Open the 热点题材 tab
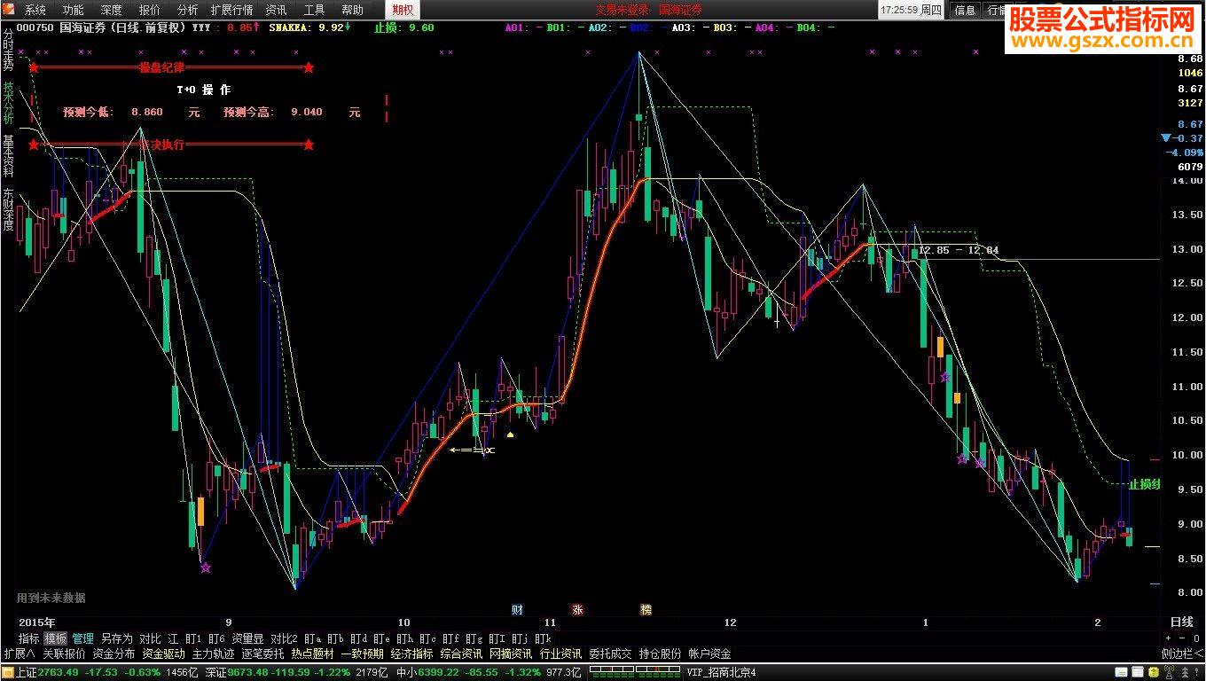 (312, 654)
